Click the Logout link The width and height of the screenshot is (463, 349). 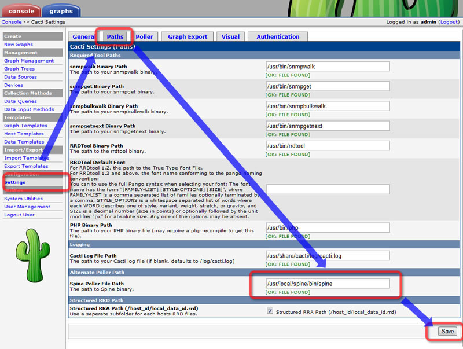tap(449, 22)
